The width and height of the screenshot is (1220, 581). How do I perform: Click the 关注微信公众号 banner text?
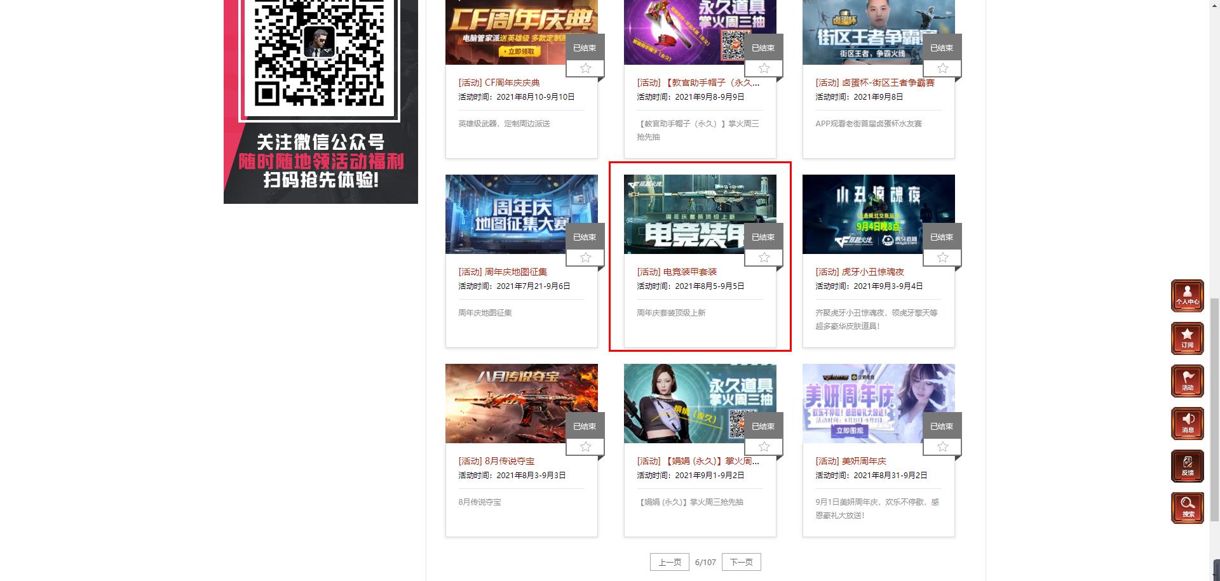(x=321, y=142)
